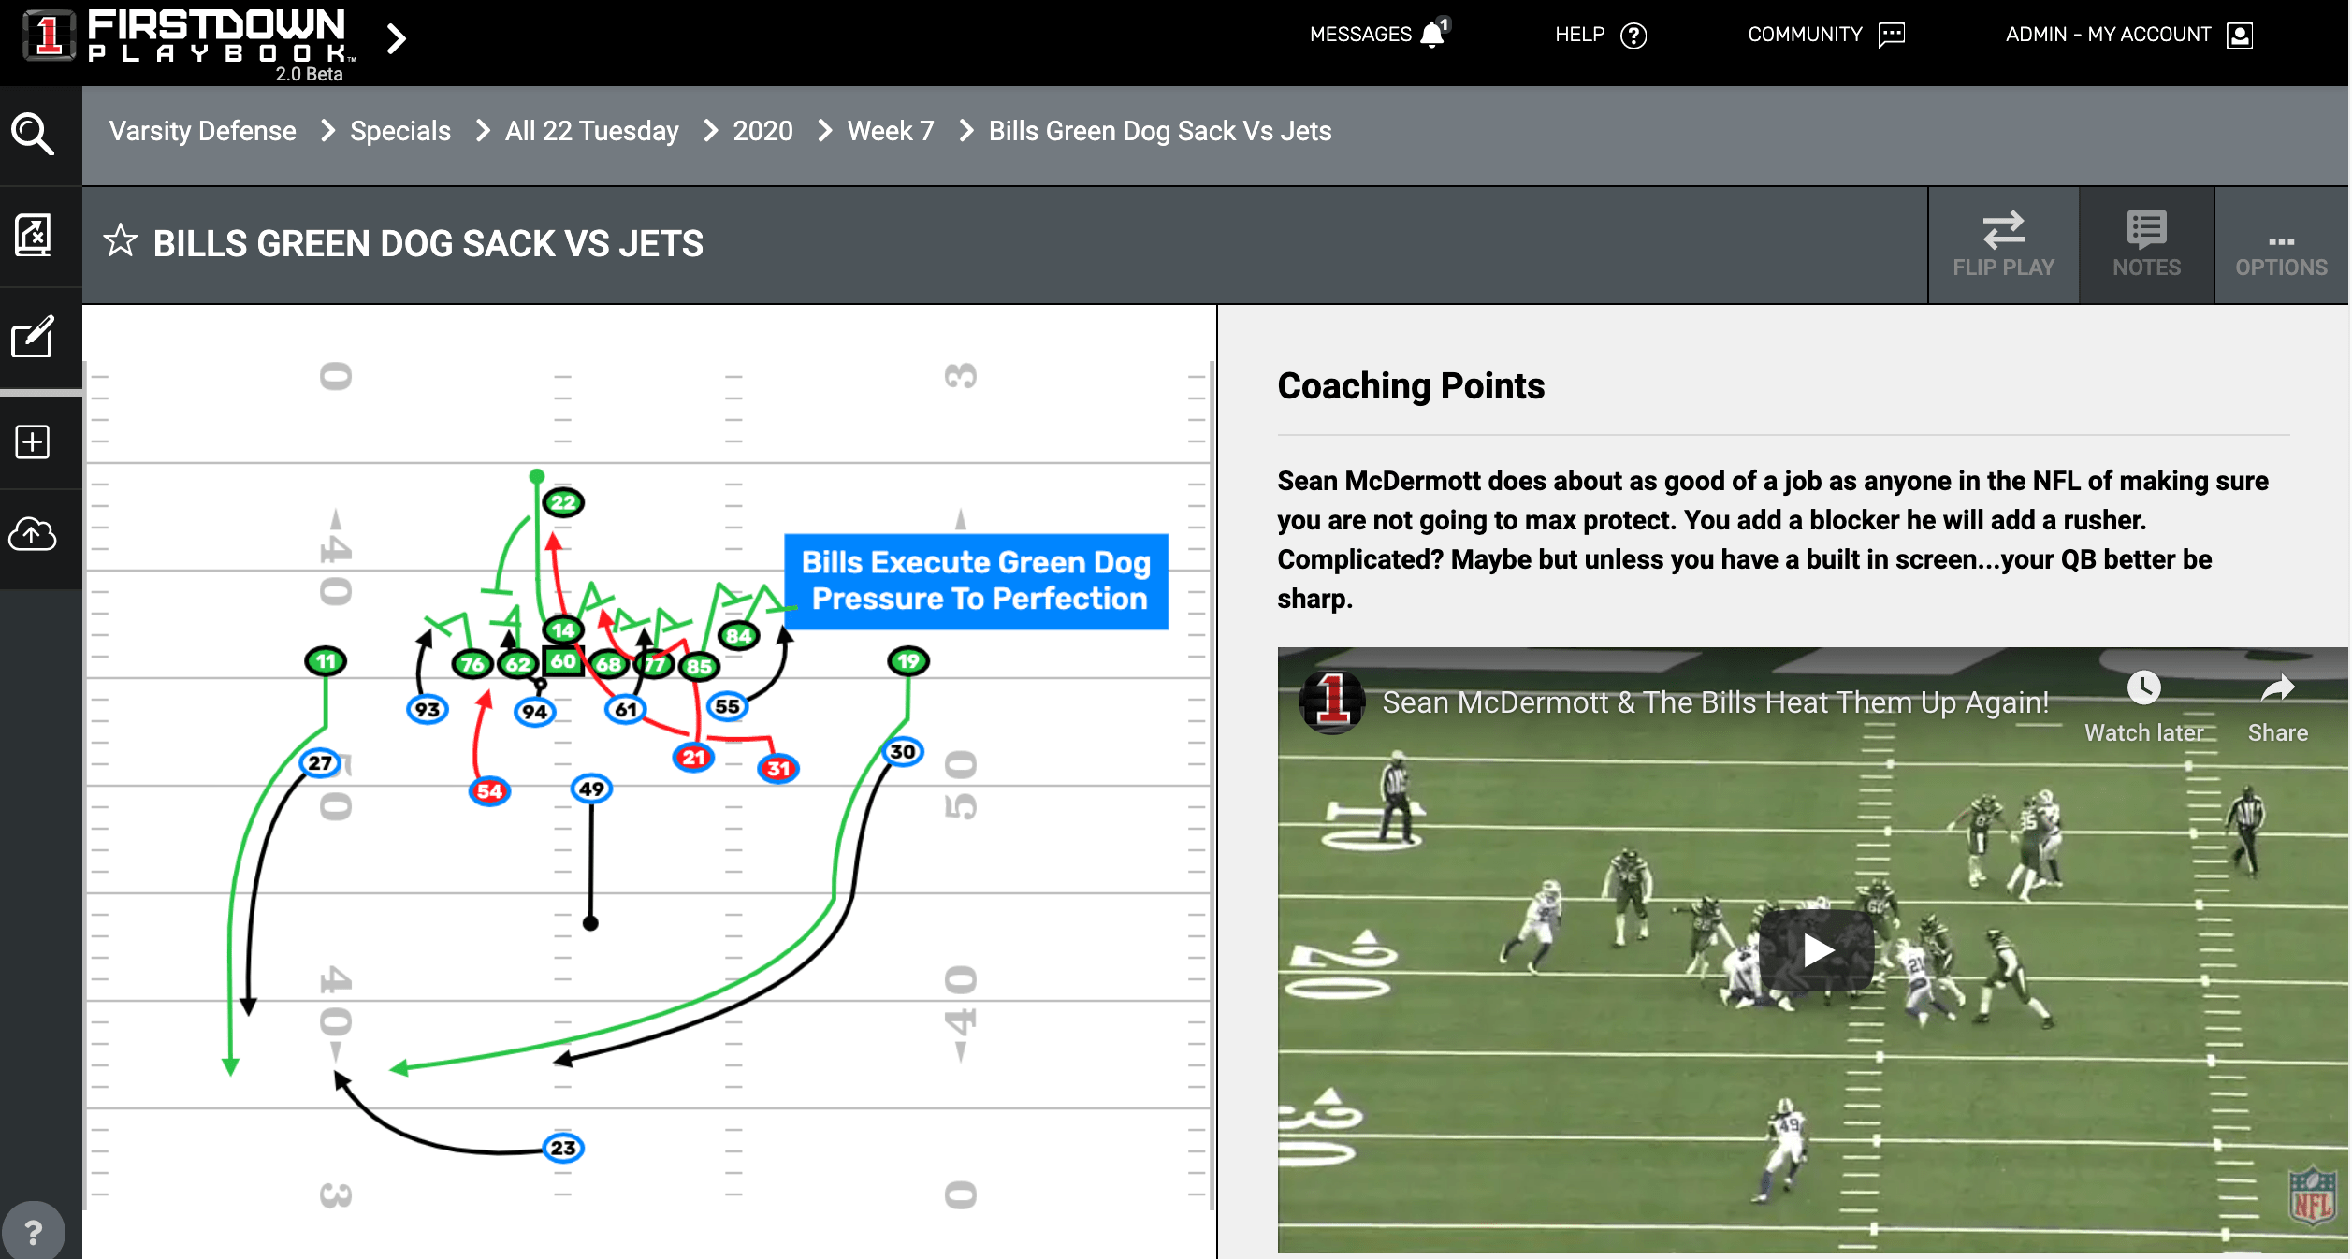Select Varsity Defense breadcrumb menu item
Screen dimensions: 2352x1259
202,131
